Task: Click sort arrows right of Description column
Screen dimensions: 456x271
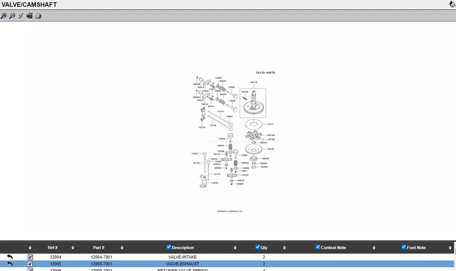Action: coord(235,248)
